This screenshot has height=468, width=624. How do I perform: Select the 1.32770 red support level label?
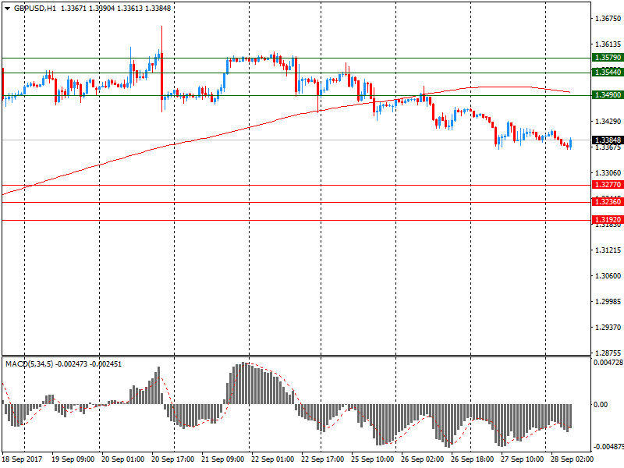pos(608,185)
